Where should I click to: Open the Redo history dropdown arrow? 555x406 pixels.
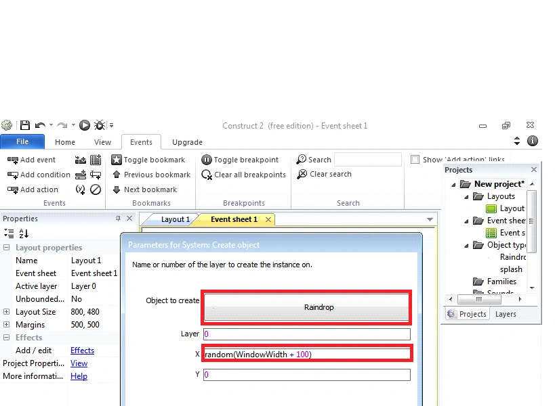coord(73,125)
